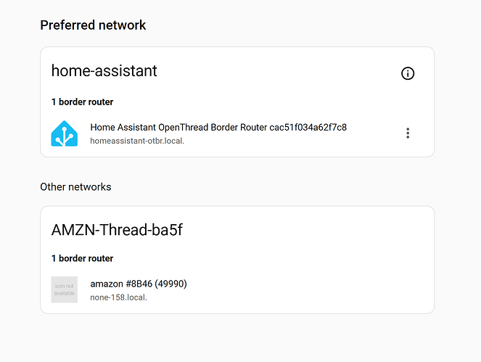Click the Other networks heading

tap(75, 187)
